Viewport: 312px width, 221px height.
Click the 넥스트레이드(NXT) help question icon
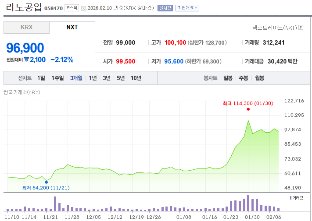[x=301, y=28]
